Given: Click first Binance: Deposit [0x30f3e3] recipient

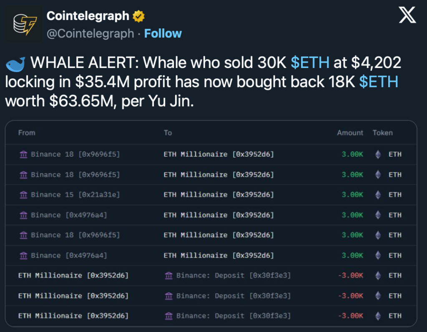Looking at the screenshot, I should click(234, 275).
